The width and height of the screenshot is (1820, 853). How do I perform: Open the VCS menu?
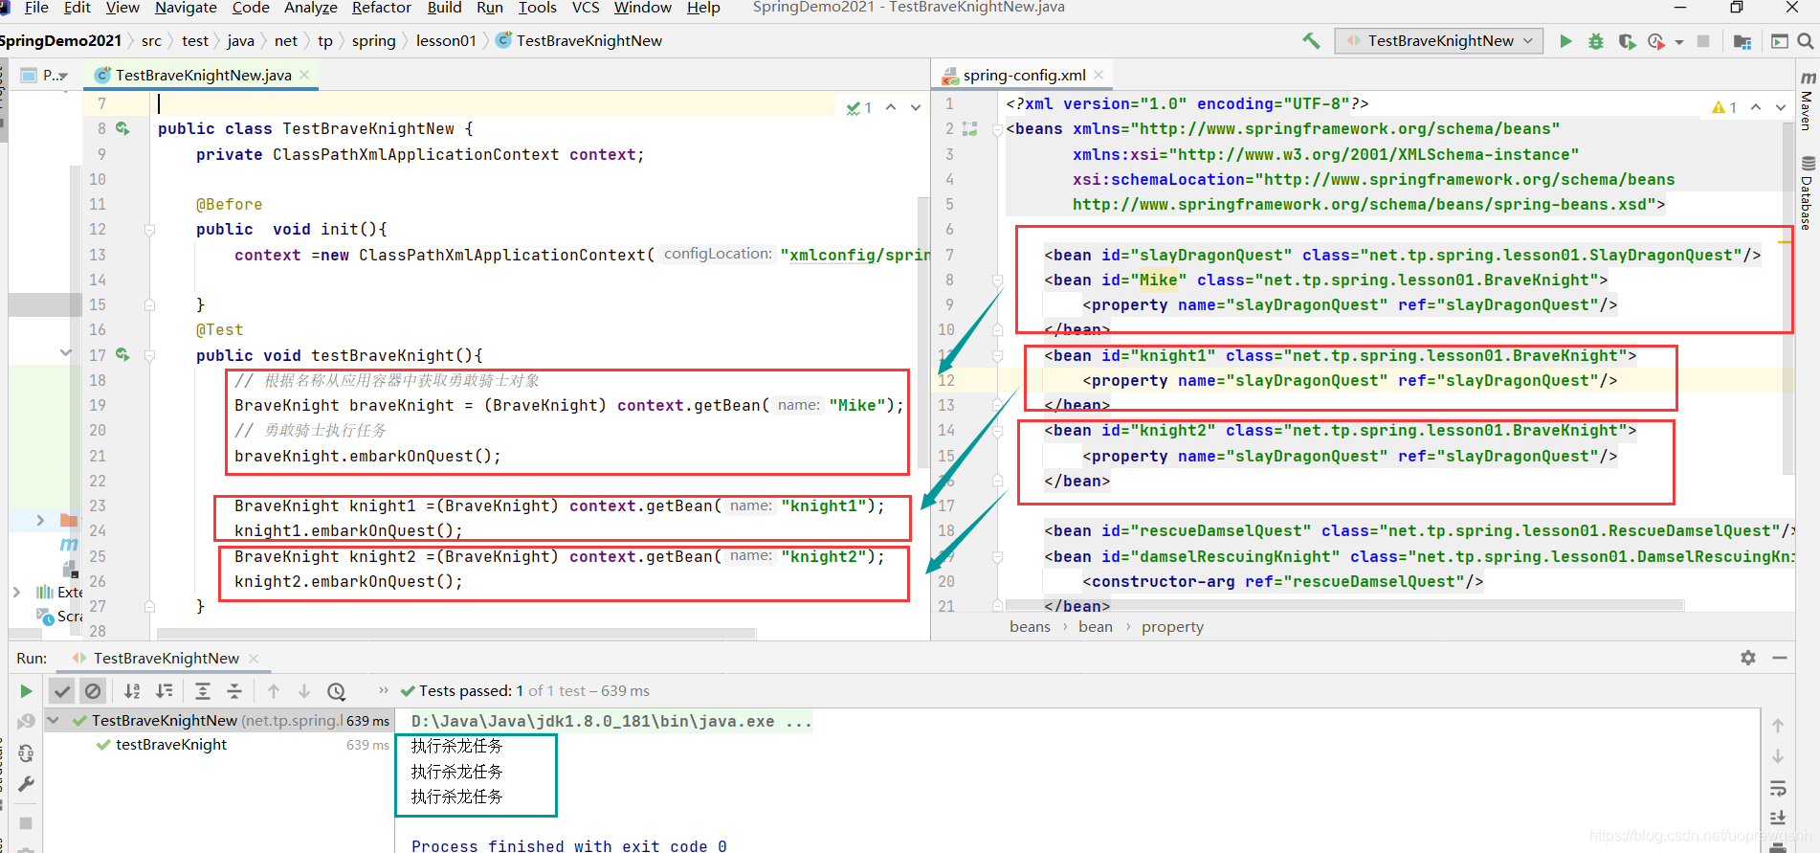pyautogui.click(x=586, y=8)
